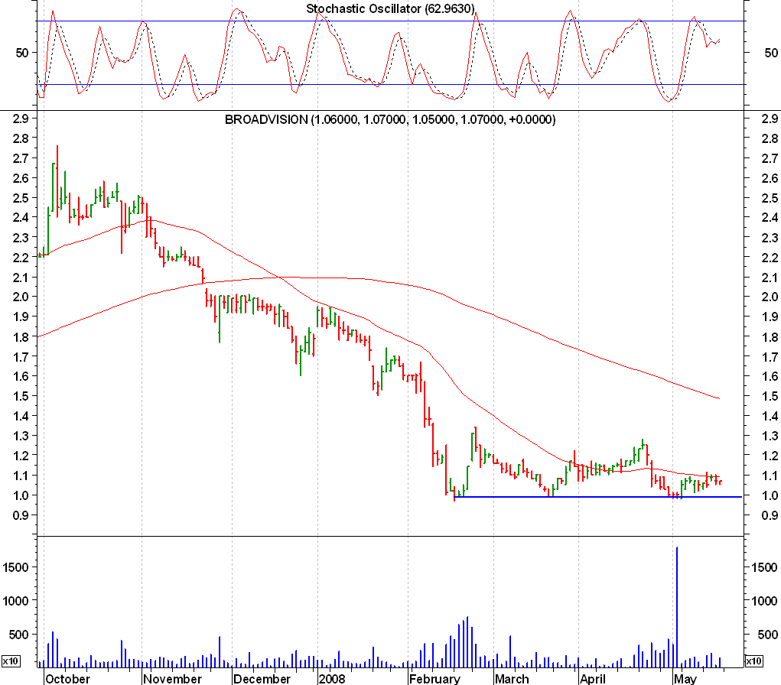This screenshot has width=781, height=685.
Task: Select the December label on the time axis
Action: click(x=262, y=678)
